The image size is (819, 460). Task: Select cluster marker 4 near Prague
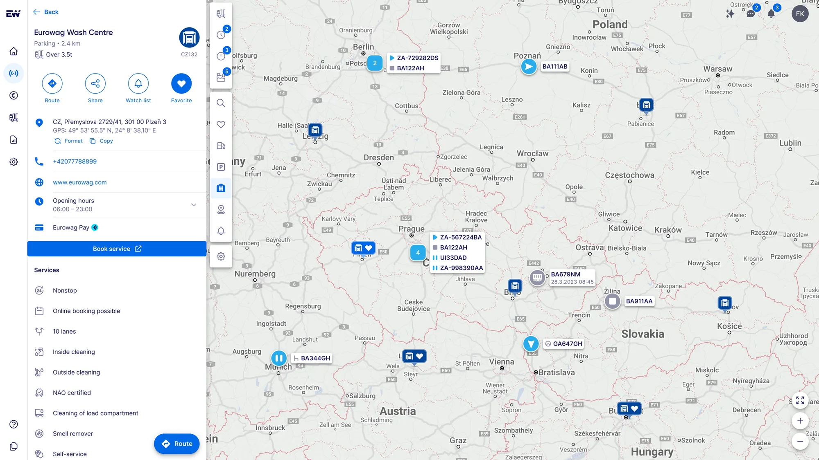[x=418, y=253]
